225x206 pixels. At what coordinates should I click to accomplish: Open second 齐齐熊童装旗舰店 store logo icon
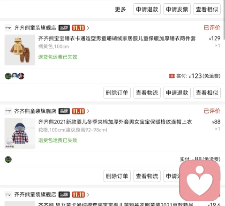click(x=8, y=111)
